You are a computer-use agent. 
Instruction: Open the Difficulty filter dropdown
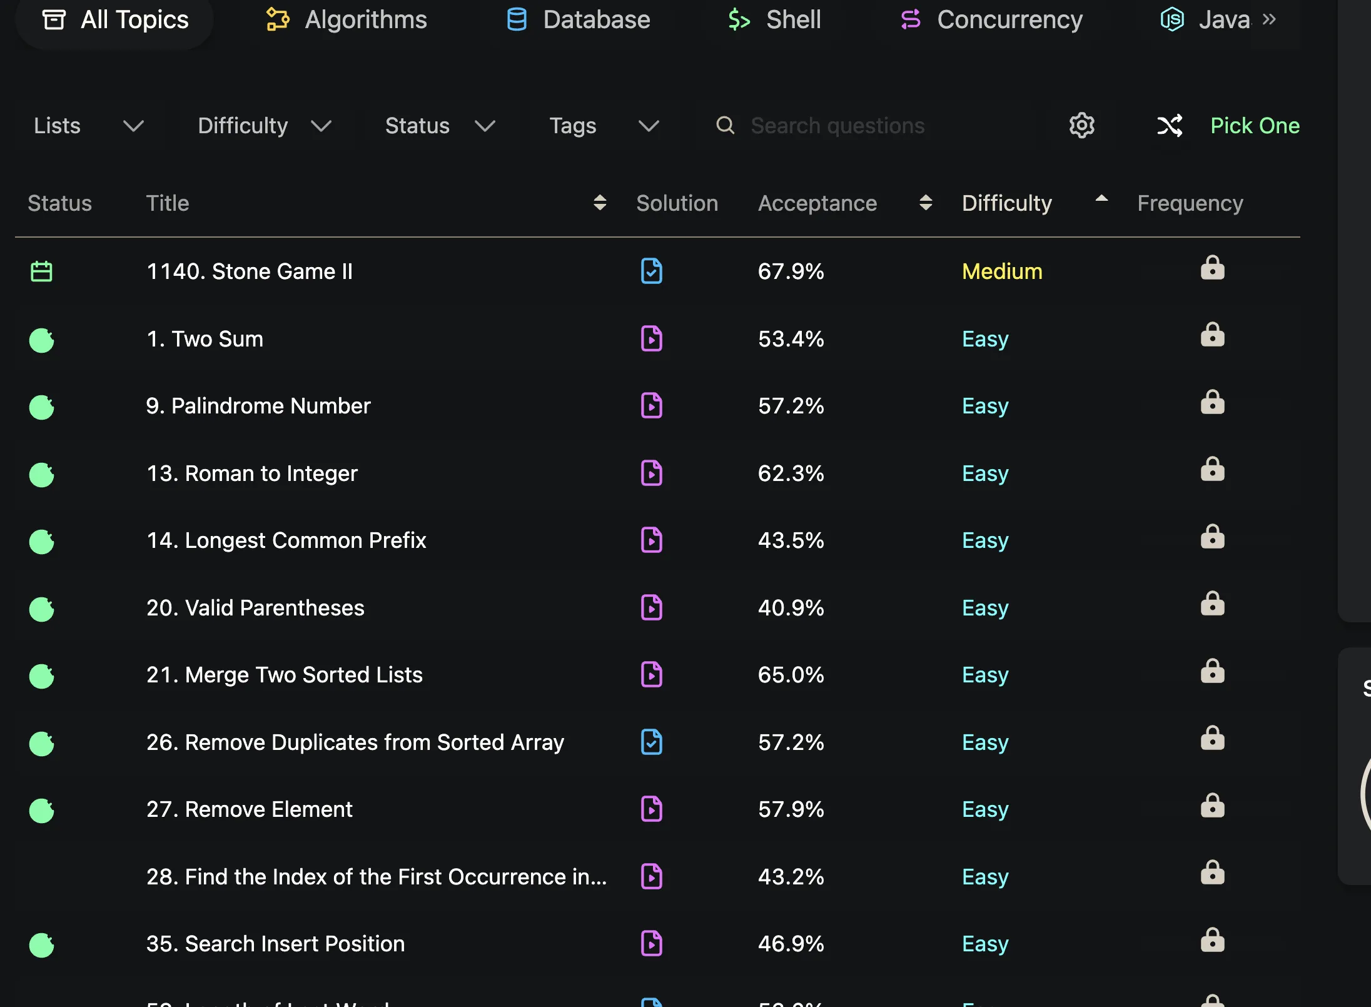tap(265, 126)
